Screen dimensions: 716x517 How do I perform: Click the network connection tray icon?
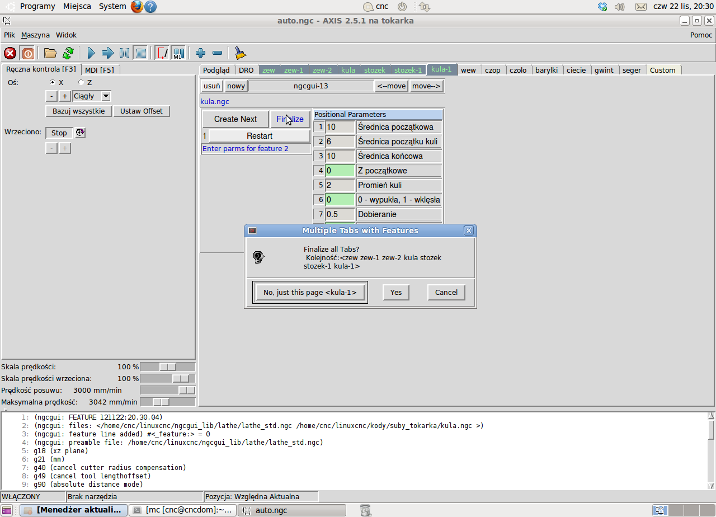pos(425,7)
